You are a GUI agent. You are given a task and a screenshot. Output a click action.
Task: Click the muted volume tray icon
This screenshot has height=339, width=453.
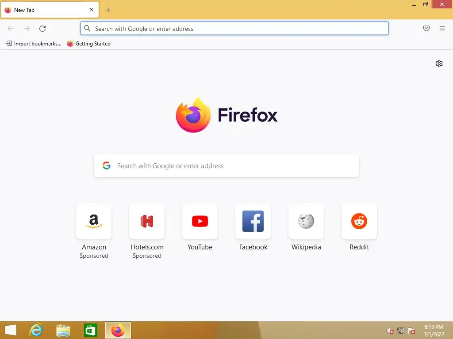pos(390,331)
